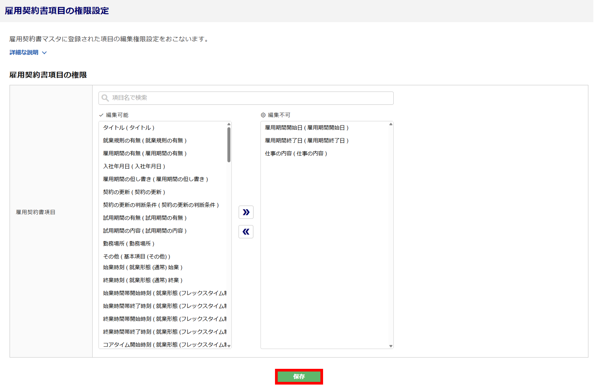
Task: Click down arrow of editable list scrollbar
Action: pyautogui.click(x=229, y=346)
